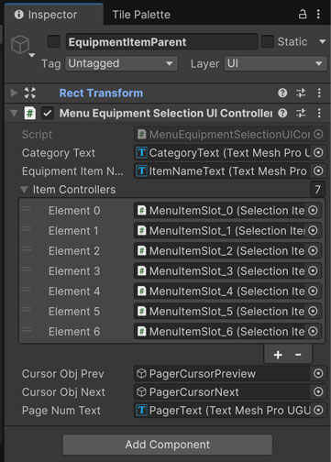Image resolution: width=331 pixels, height=462 pixels.
Task: Open Rect Transform more options menu
Action: (319, 93)
